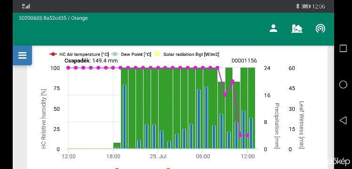This screenshot has height=169, width=352.
Task: Tap the Bluetooth status icon
Action: 297,6
